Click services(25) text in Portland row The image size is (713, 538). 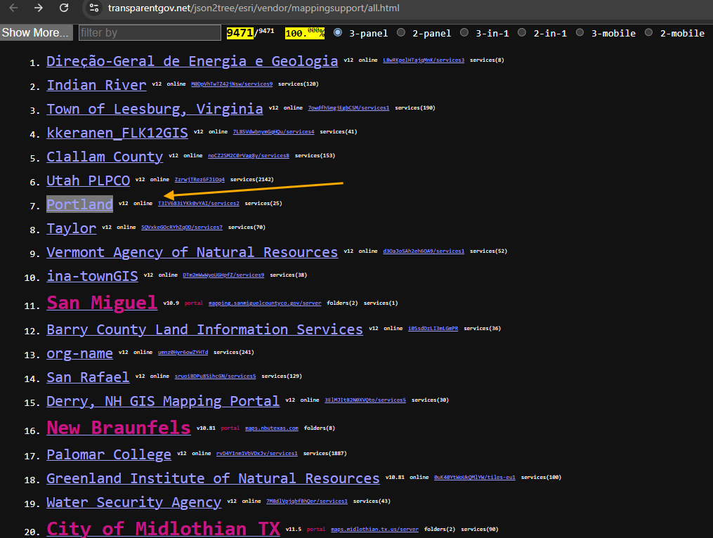click(x=263, y=203)
